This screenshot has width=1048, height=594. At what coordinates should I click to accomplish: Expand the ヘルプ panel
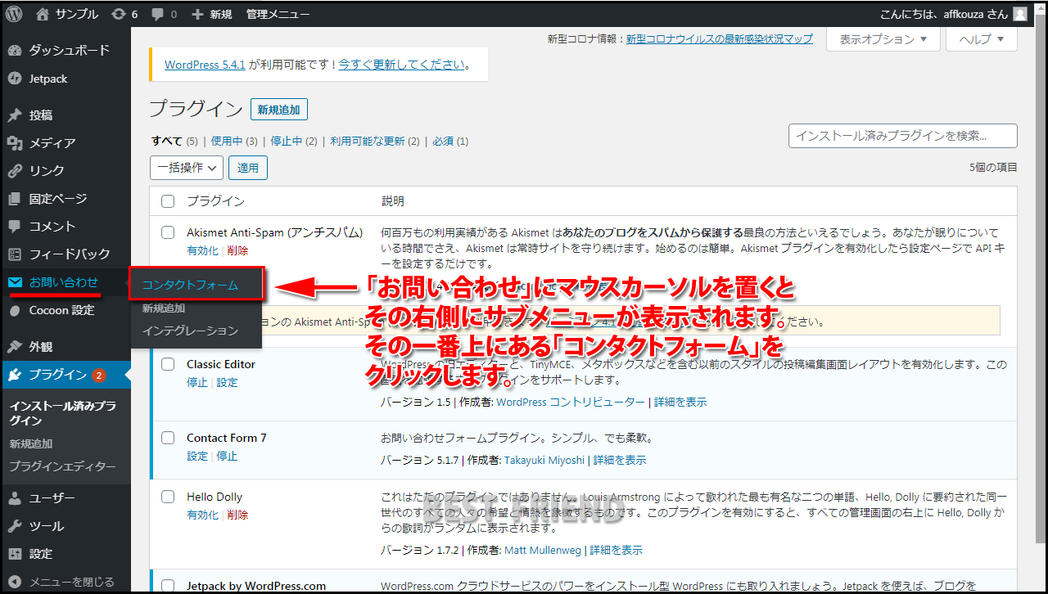click(x=982, y=39)
